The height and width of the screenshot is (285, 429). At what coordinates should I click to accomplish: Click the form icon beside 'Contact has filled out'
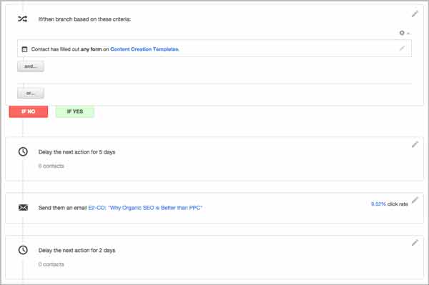24,49
